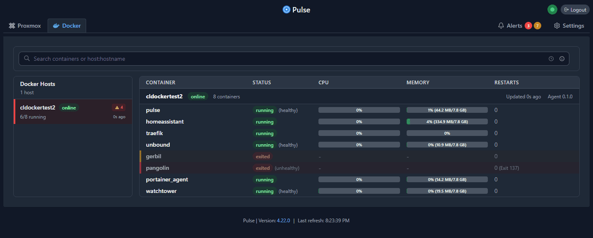Click the homeassistant memory usage bar
Image resolution: width=593 pixels, height=238 pixels.
447,122
